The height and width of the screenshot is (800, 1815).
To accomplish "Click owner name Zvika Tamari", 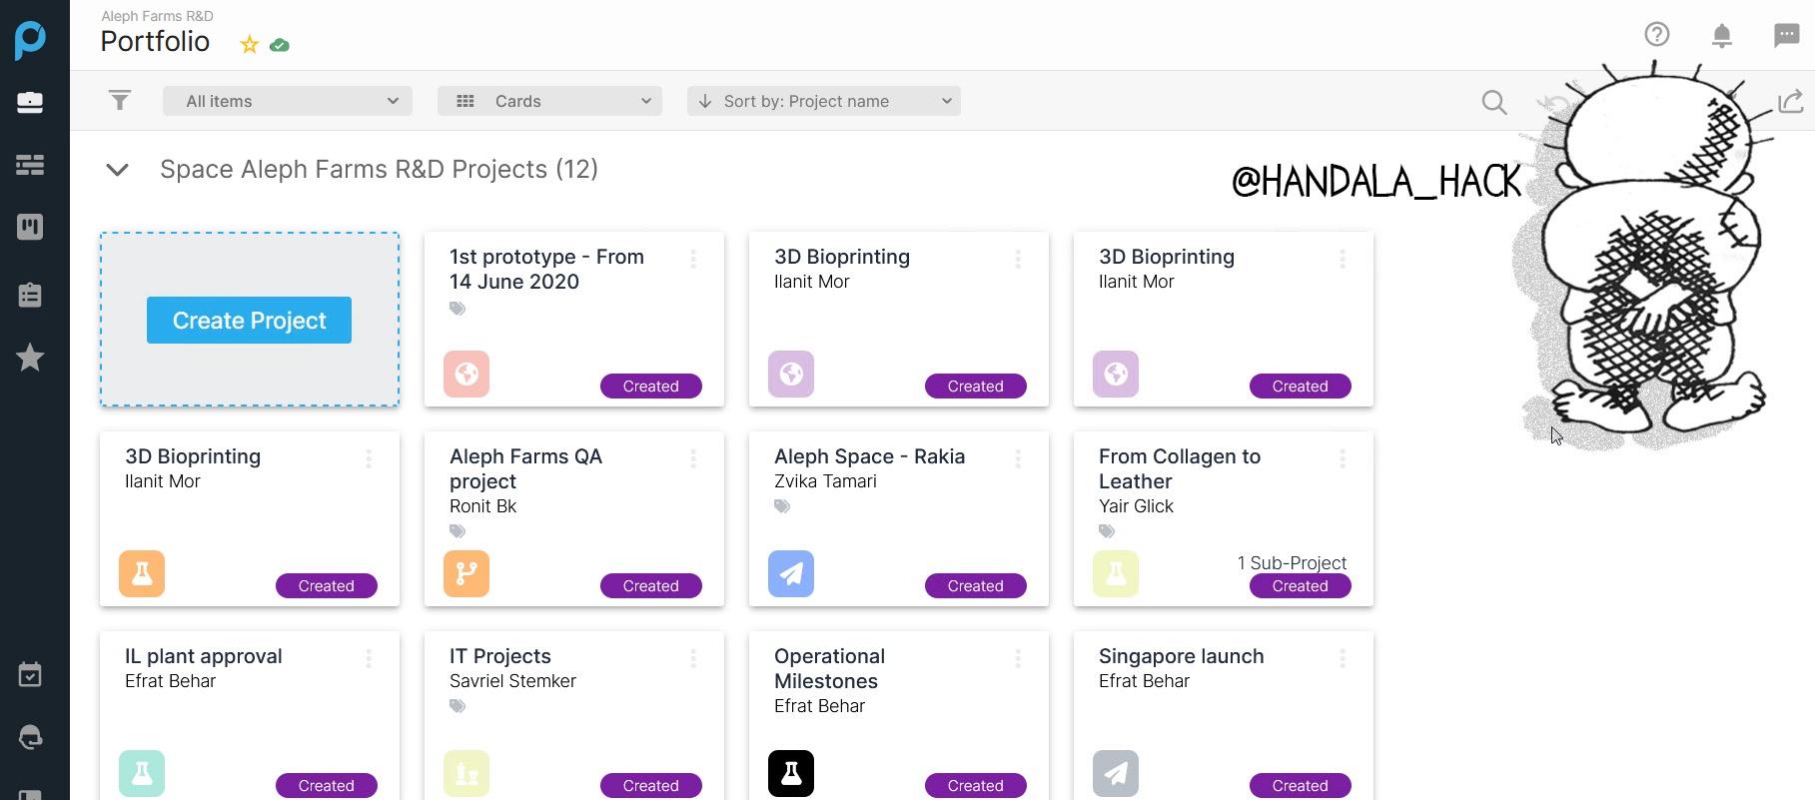I will point(825,481).
